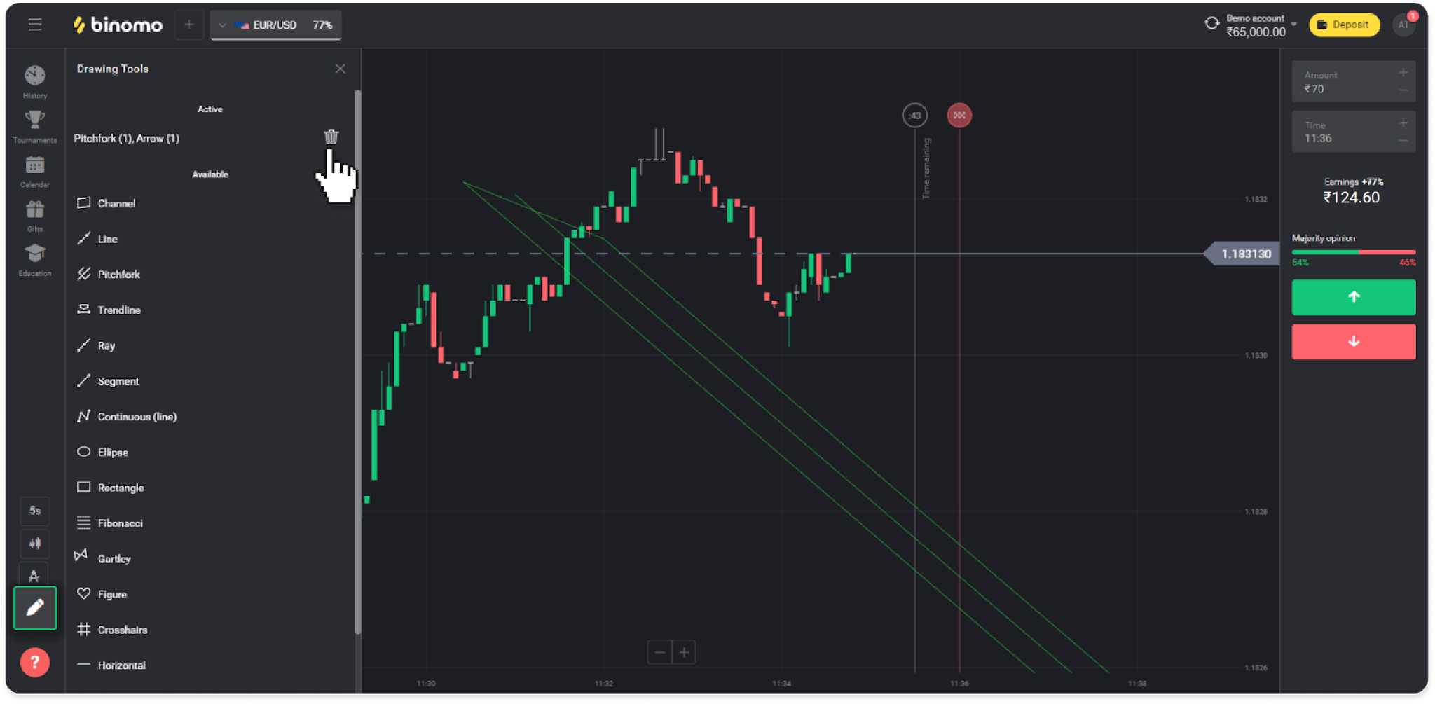This screenshot has height=704, width=1435.
Task: Expand the Demo account dropdown
Action: pos(1293,25)
